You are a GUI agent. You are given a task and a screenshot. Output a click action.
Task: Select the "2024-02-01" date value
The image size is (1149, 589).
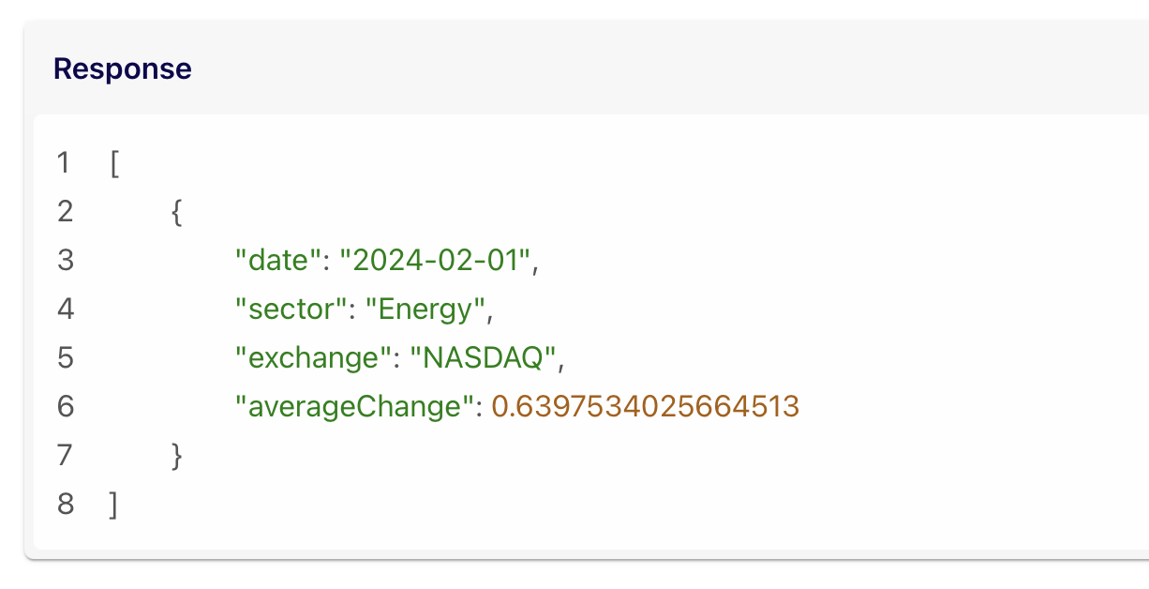click(438, 260)
